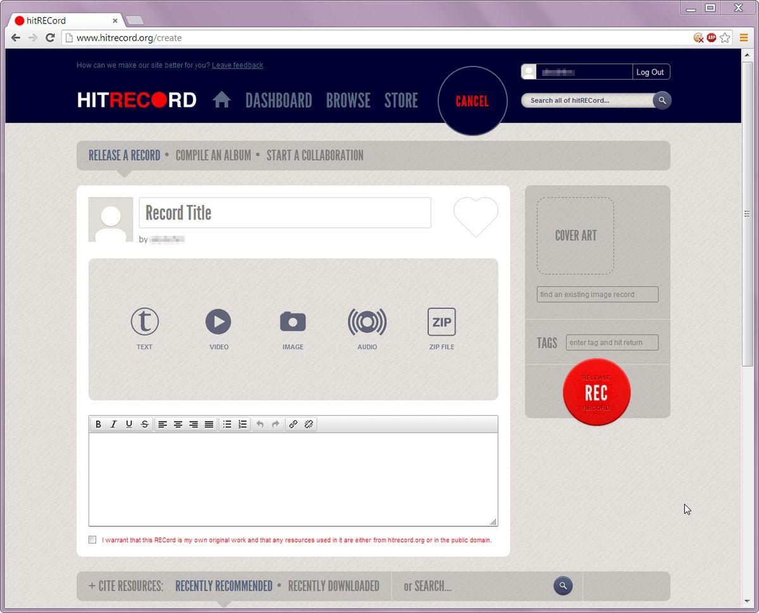Screen dimensions: 759x613
Task: Undo the last editor action
Action: tap(260, 424)
